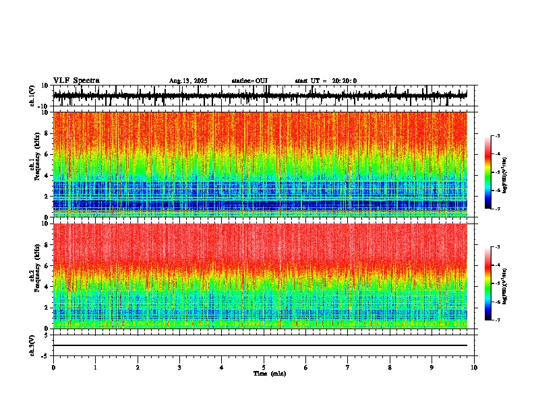Image resolution: width=534 pixels, height=412 pixels.
Task: Click the time axis tick label 0
Action: pos(53,368)
